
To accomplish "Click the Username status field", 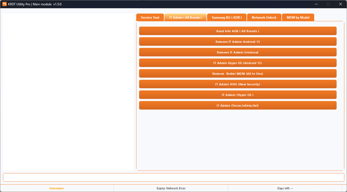I will tap(57, 188).
